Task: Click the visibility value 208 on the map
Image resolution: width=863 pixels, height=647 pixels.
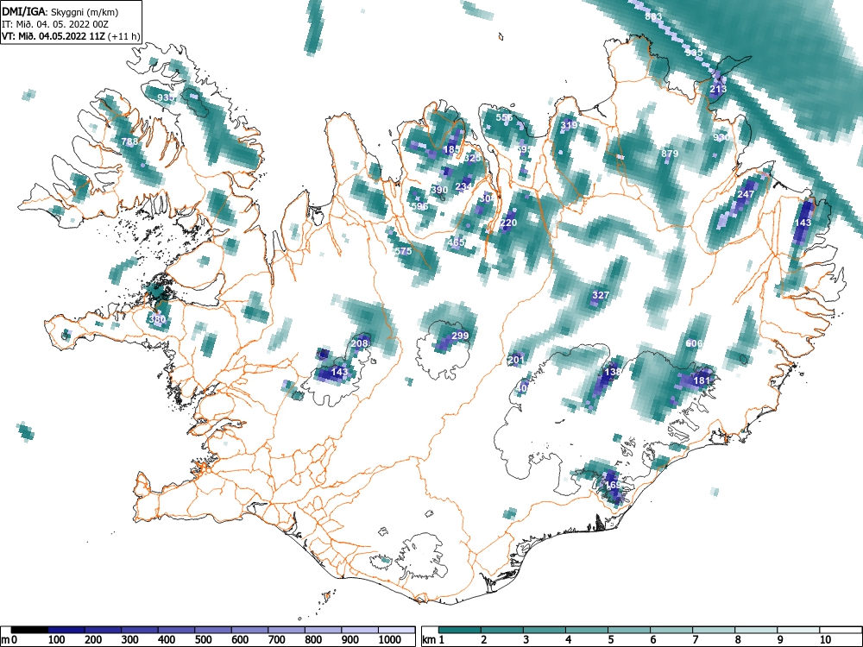Action: click(x=359, y=343)
